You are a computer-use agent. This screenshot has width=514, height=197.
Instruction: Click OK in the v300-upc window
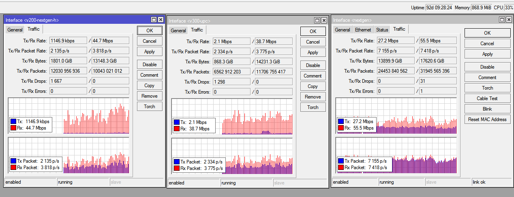coord(313,31)
